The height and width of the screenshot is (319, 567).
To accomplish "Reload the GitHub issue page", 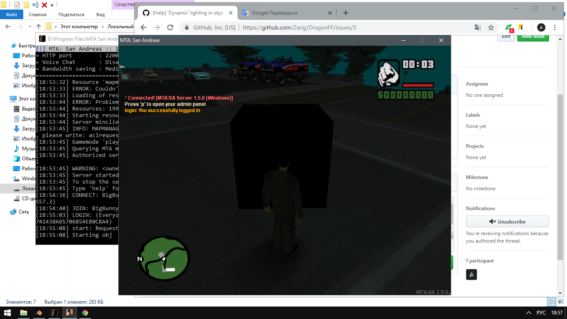I will click(x=170, y=27).
